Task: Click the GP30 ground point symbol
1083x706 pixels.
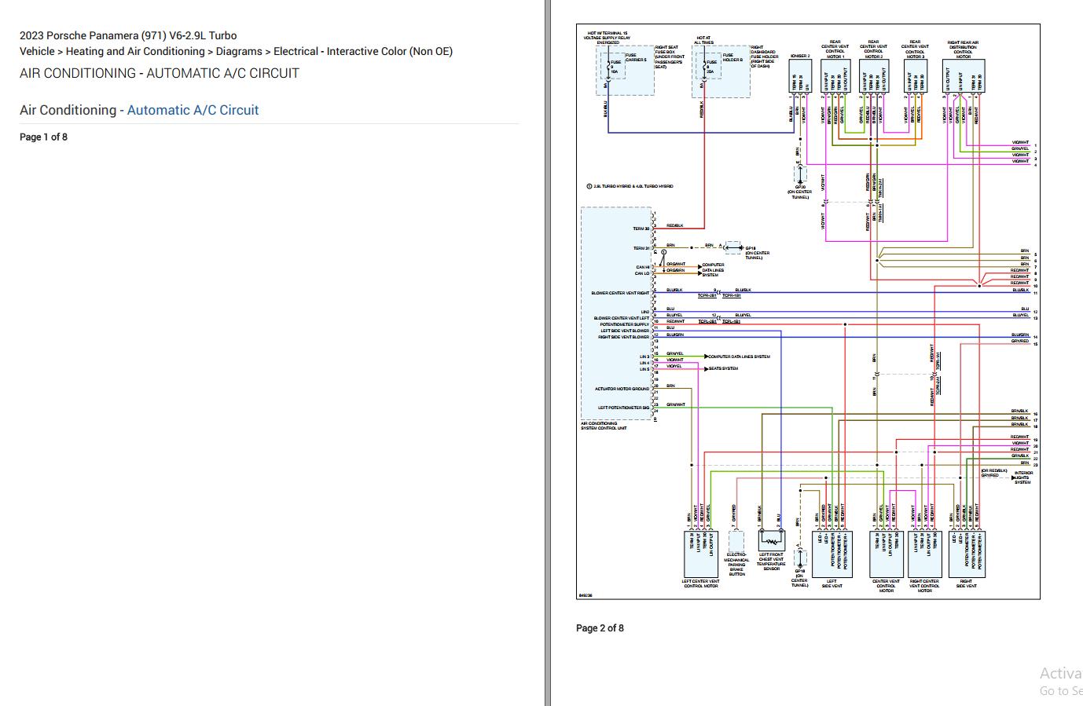Action: coord(799,174)
